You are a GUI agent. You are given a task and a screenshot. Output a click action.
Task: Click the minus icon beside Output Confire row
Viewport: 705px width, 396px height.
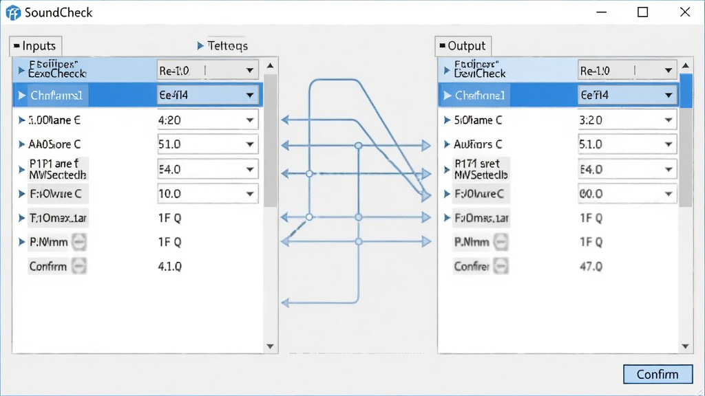[x=501, y=266]
